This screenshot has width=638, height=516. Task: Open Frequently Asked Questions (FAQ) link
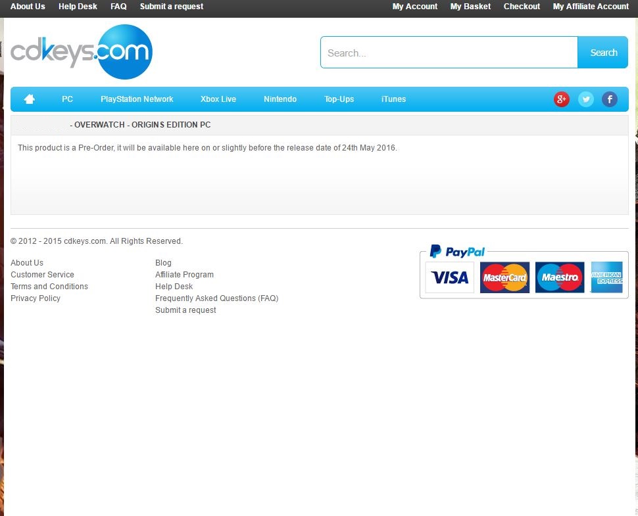click(x=217, y=298)
